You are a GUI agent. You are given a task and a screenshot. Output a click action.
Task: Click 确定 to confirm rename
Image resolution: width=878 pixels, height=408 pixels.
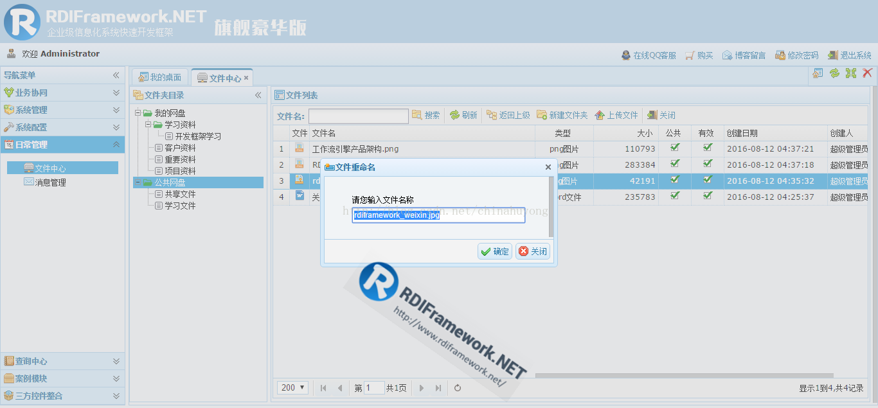click(495, 251)
